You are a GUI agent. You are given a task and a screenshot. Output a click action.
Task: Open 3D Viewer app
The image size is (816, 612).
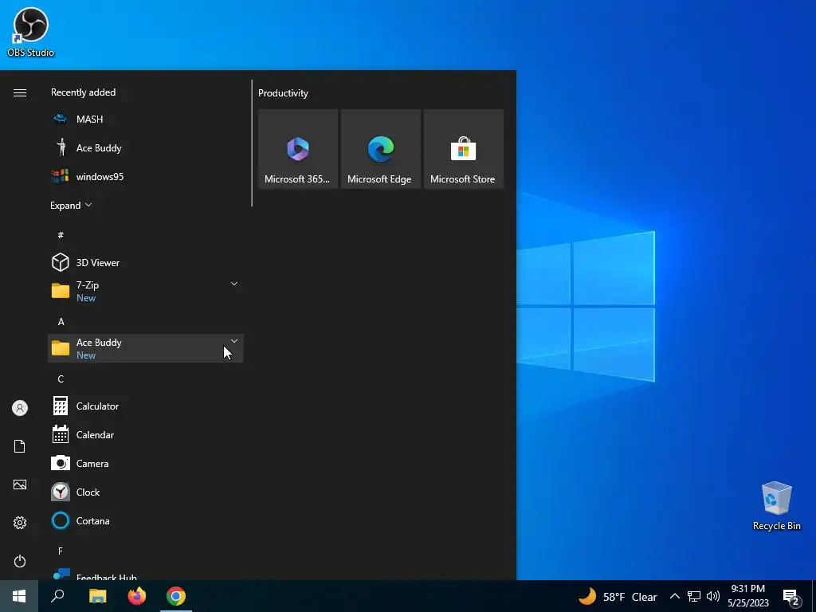click(x=146, y=262)
